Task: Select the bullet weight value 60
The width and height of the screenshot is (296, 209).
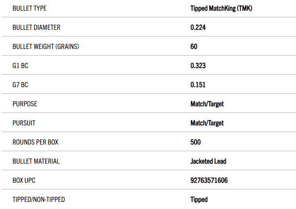Action: [x=194, y=47]
